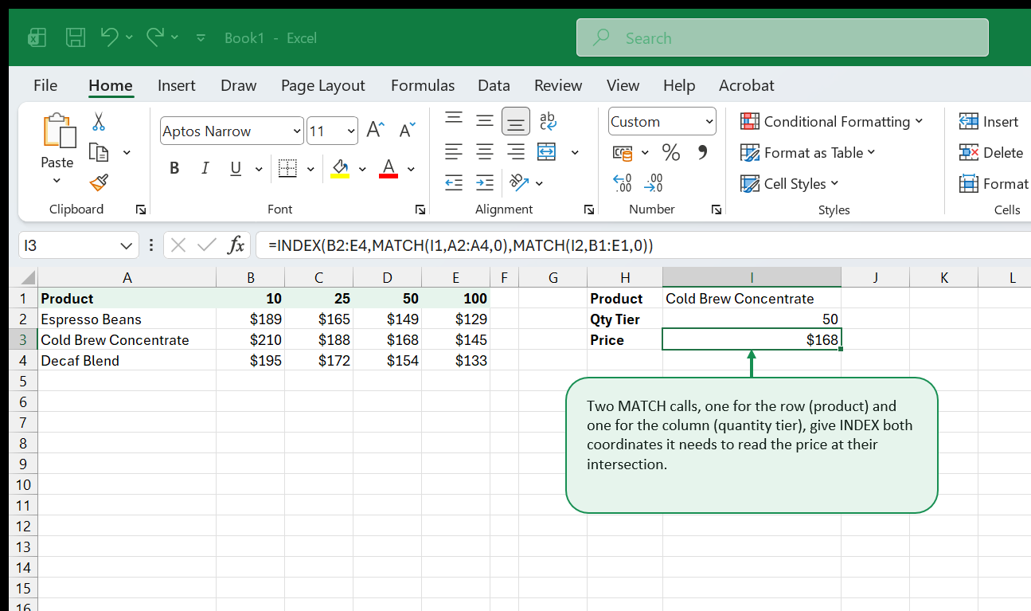Screen dimensions: 1031x611
Task: Save the workbook with the floppy icon
Action: point(76,37)
